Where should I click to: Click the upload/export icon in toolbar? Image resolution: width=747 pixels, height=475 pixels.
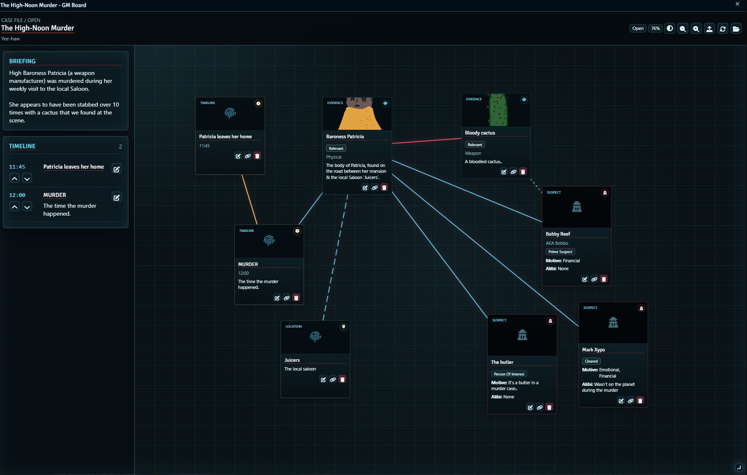click(x=709, y=29)
